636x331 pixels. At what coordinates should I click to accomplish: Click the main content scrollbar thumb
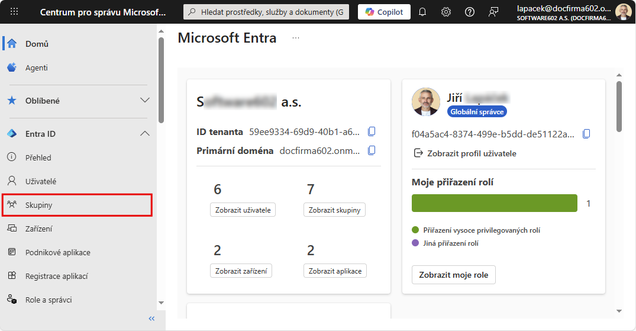click(619, 107)
